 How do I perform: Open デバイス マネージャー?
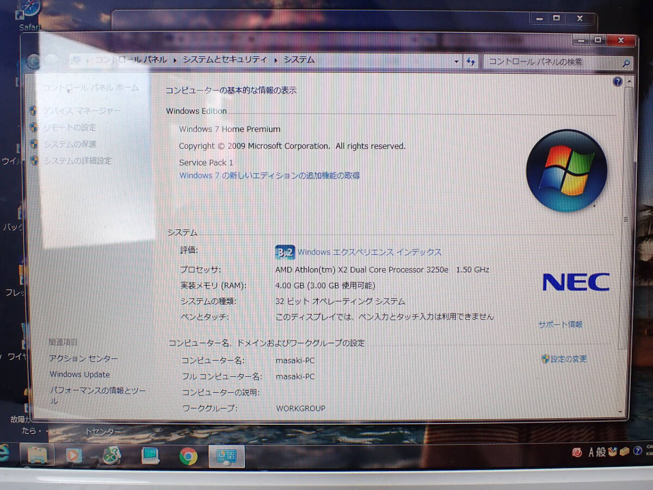(x=82, y=111)
